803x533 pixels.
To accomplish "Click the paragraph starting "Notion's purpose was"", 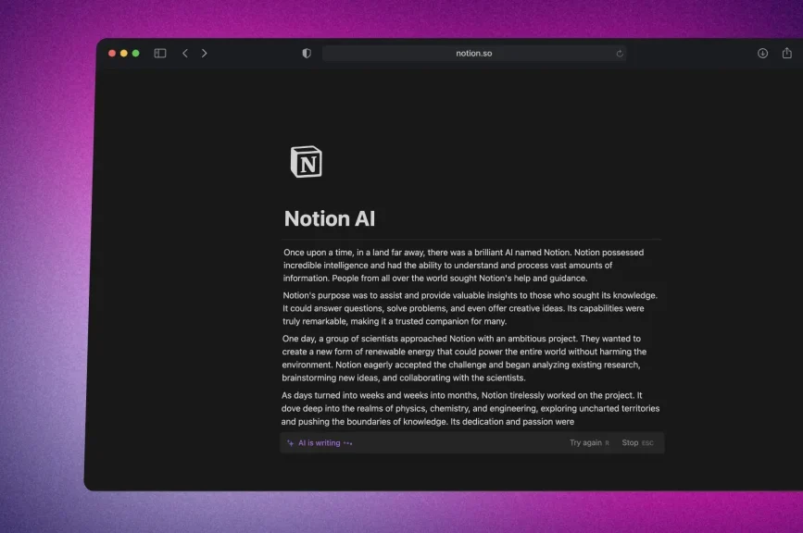I will click(470, 308).
